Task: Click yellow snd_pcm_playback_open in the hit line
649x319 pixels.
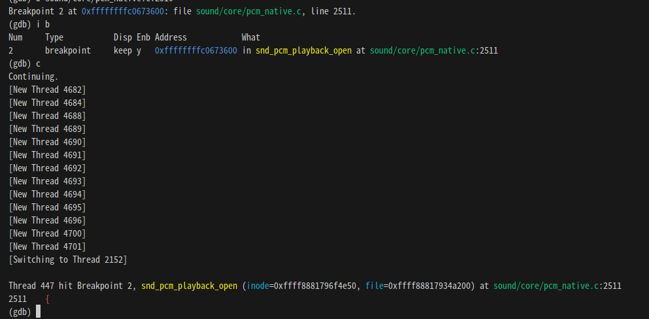Action: (x=190, y=286)
